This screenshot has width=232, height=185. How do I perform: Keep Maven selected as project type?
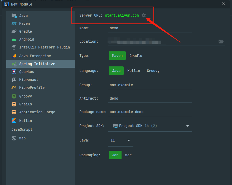[x=117, y=56]
